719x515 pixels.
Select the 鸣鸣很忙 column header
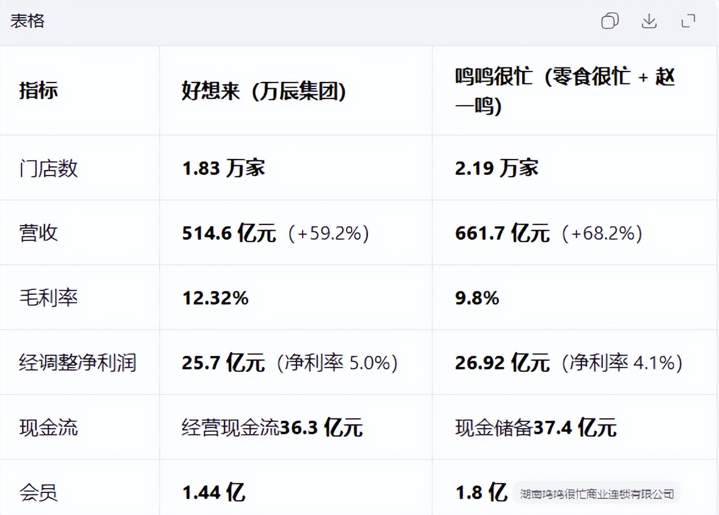(565, 91)
